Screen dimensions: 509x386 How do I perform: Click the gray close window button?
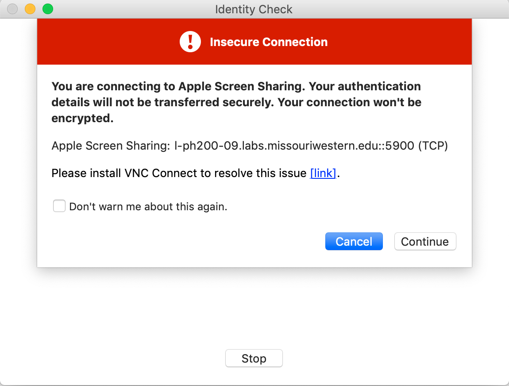pyautogui.click(x=12, y=9)
